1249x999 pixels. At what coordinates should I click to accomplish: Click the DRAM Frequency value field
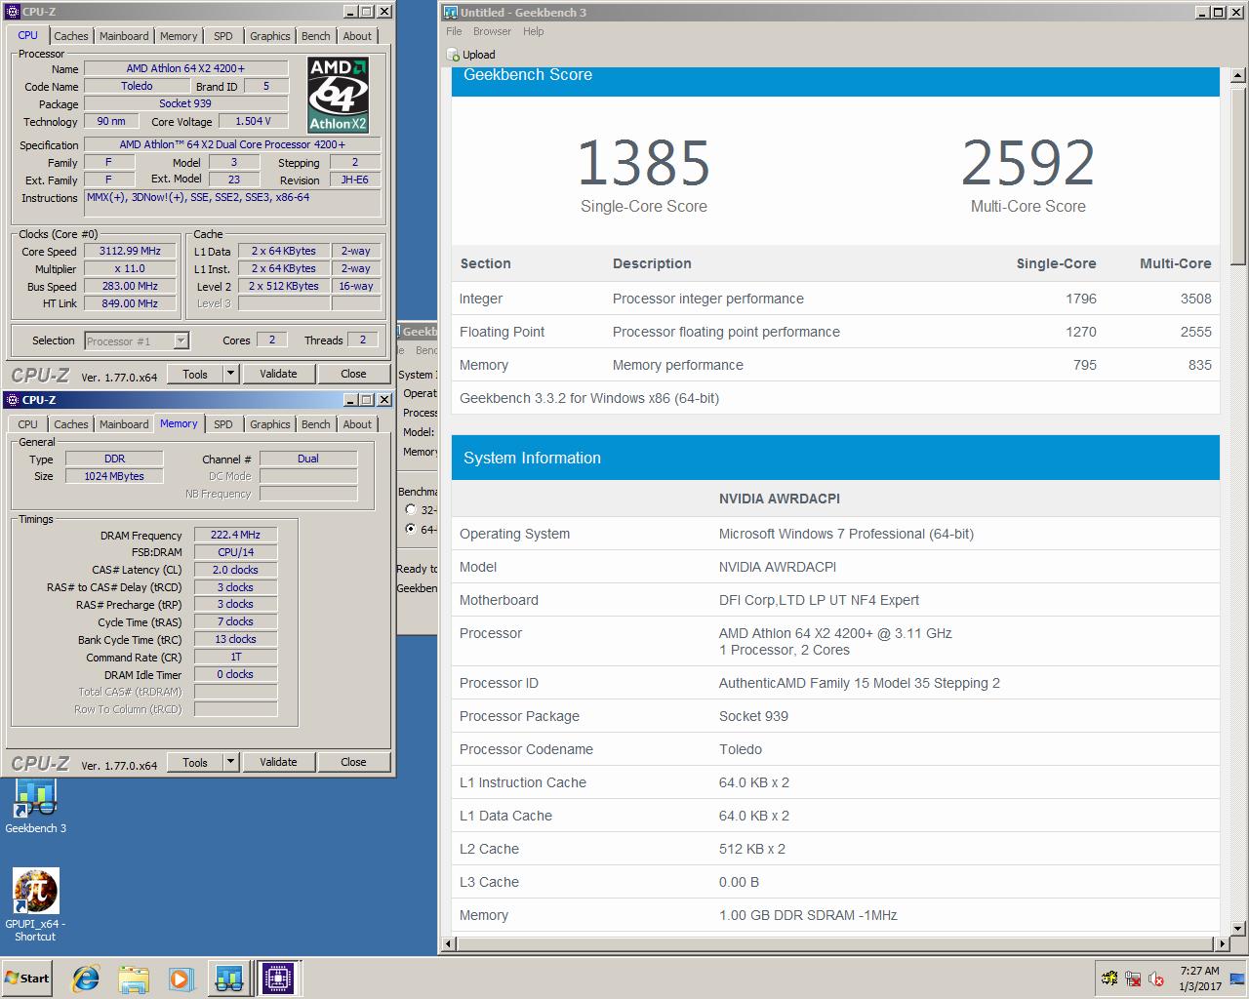[x=235, y=535]
